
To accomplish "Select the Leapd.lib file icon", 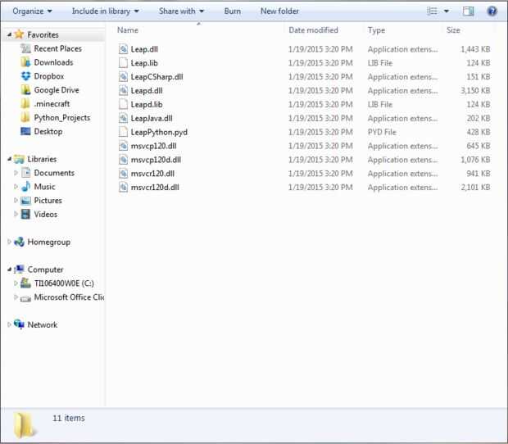I will pos(123,104).
